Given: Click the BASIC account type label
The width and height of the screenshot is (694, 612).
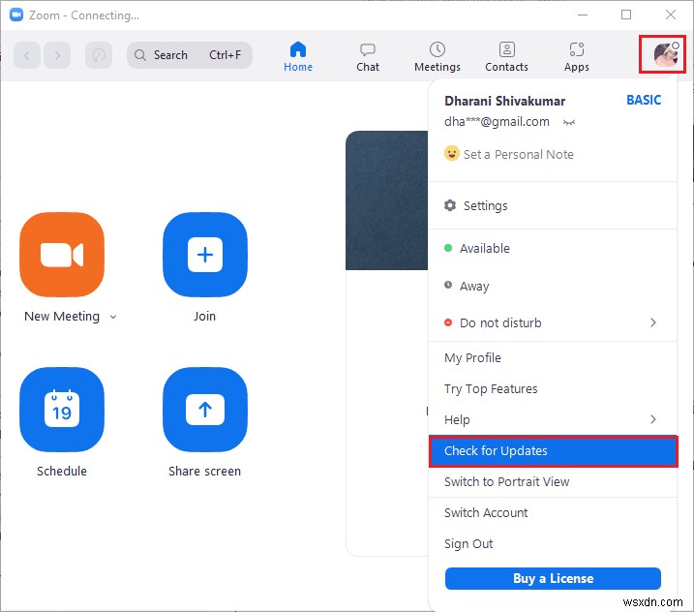Looking at the screenshot, I should point(644,100).
